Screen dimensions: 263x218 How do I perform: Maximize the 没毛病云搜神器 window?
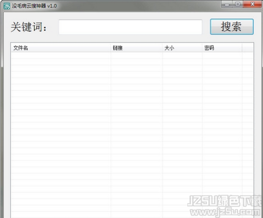pos(238,4)
